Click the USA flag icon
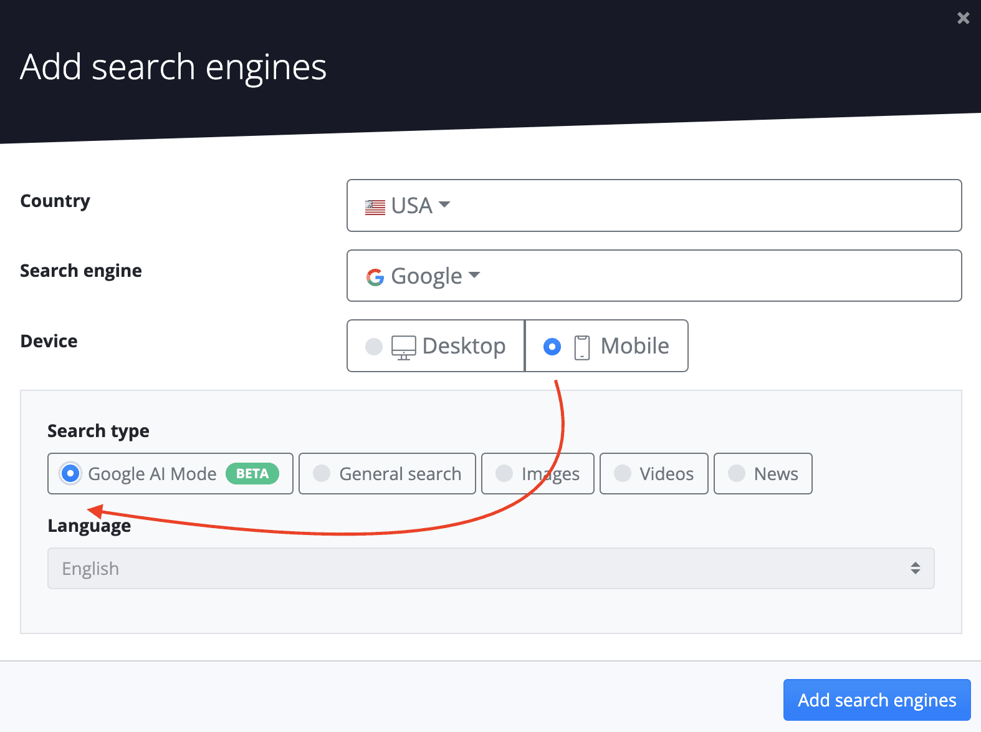The image size is (981, 732). (375, 207)
